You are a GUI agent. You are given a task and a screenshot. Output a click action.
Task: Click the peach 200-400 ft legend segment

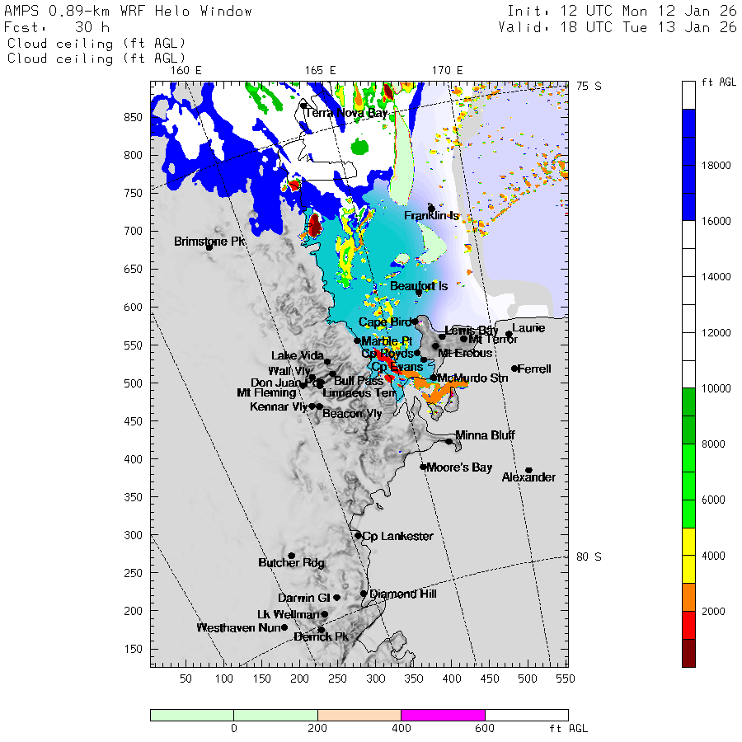(x=359, y=715)
